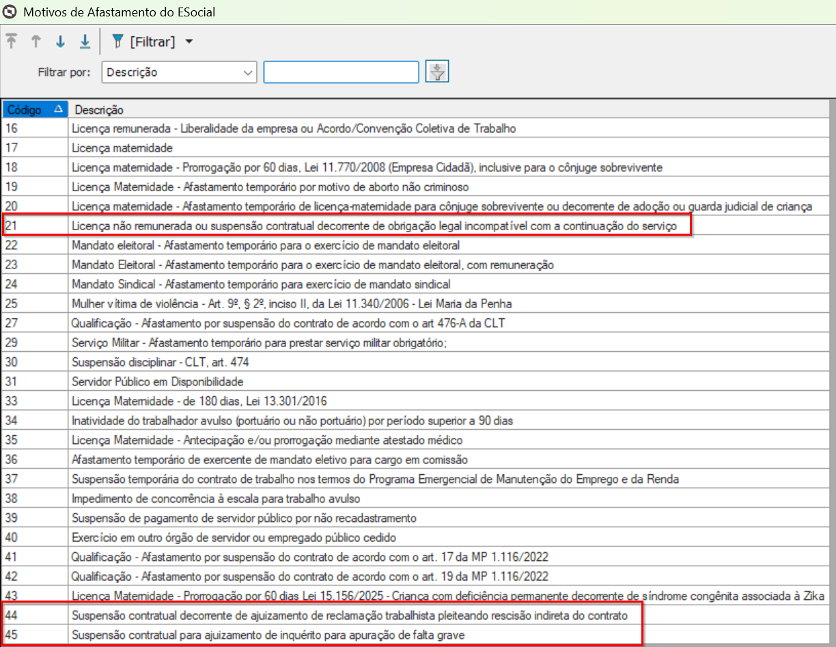Sort by the Descrição column header

(448, 110)
